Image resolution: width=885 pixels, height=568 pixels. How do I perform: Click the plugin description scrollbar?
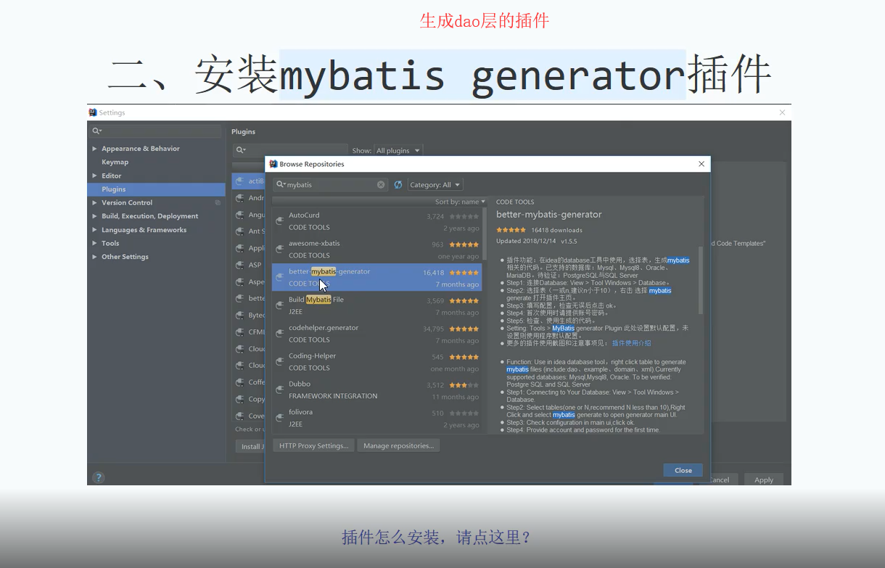pyautogui.click(x=701, y=279)
